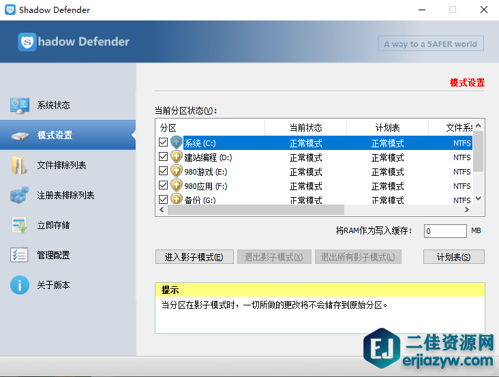
Task: Select the 系统 (C:) partition row
Action: [x=314, y=143]
